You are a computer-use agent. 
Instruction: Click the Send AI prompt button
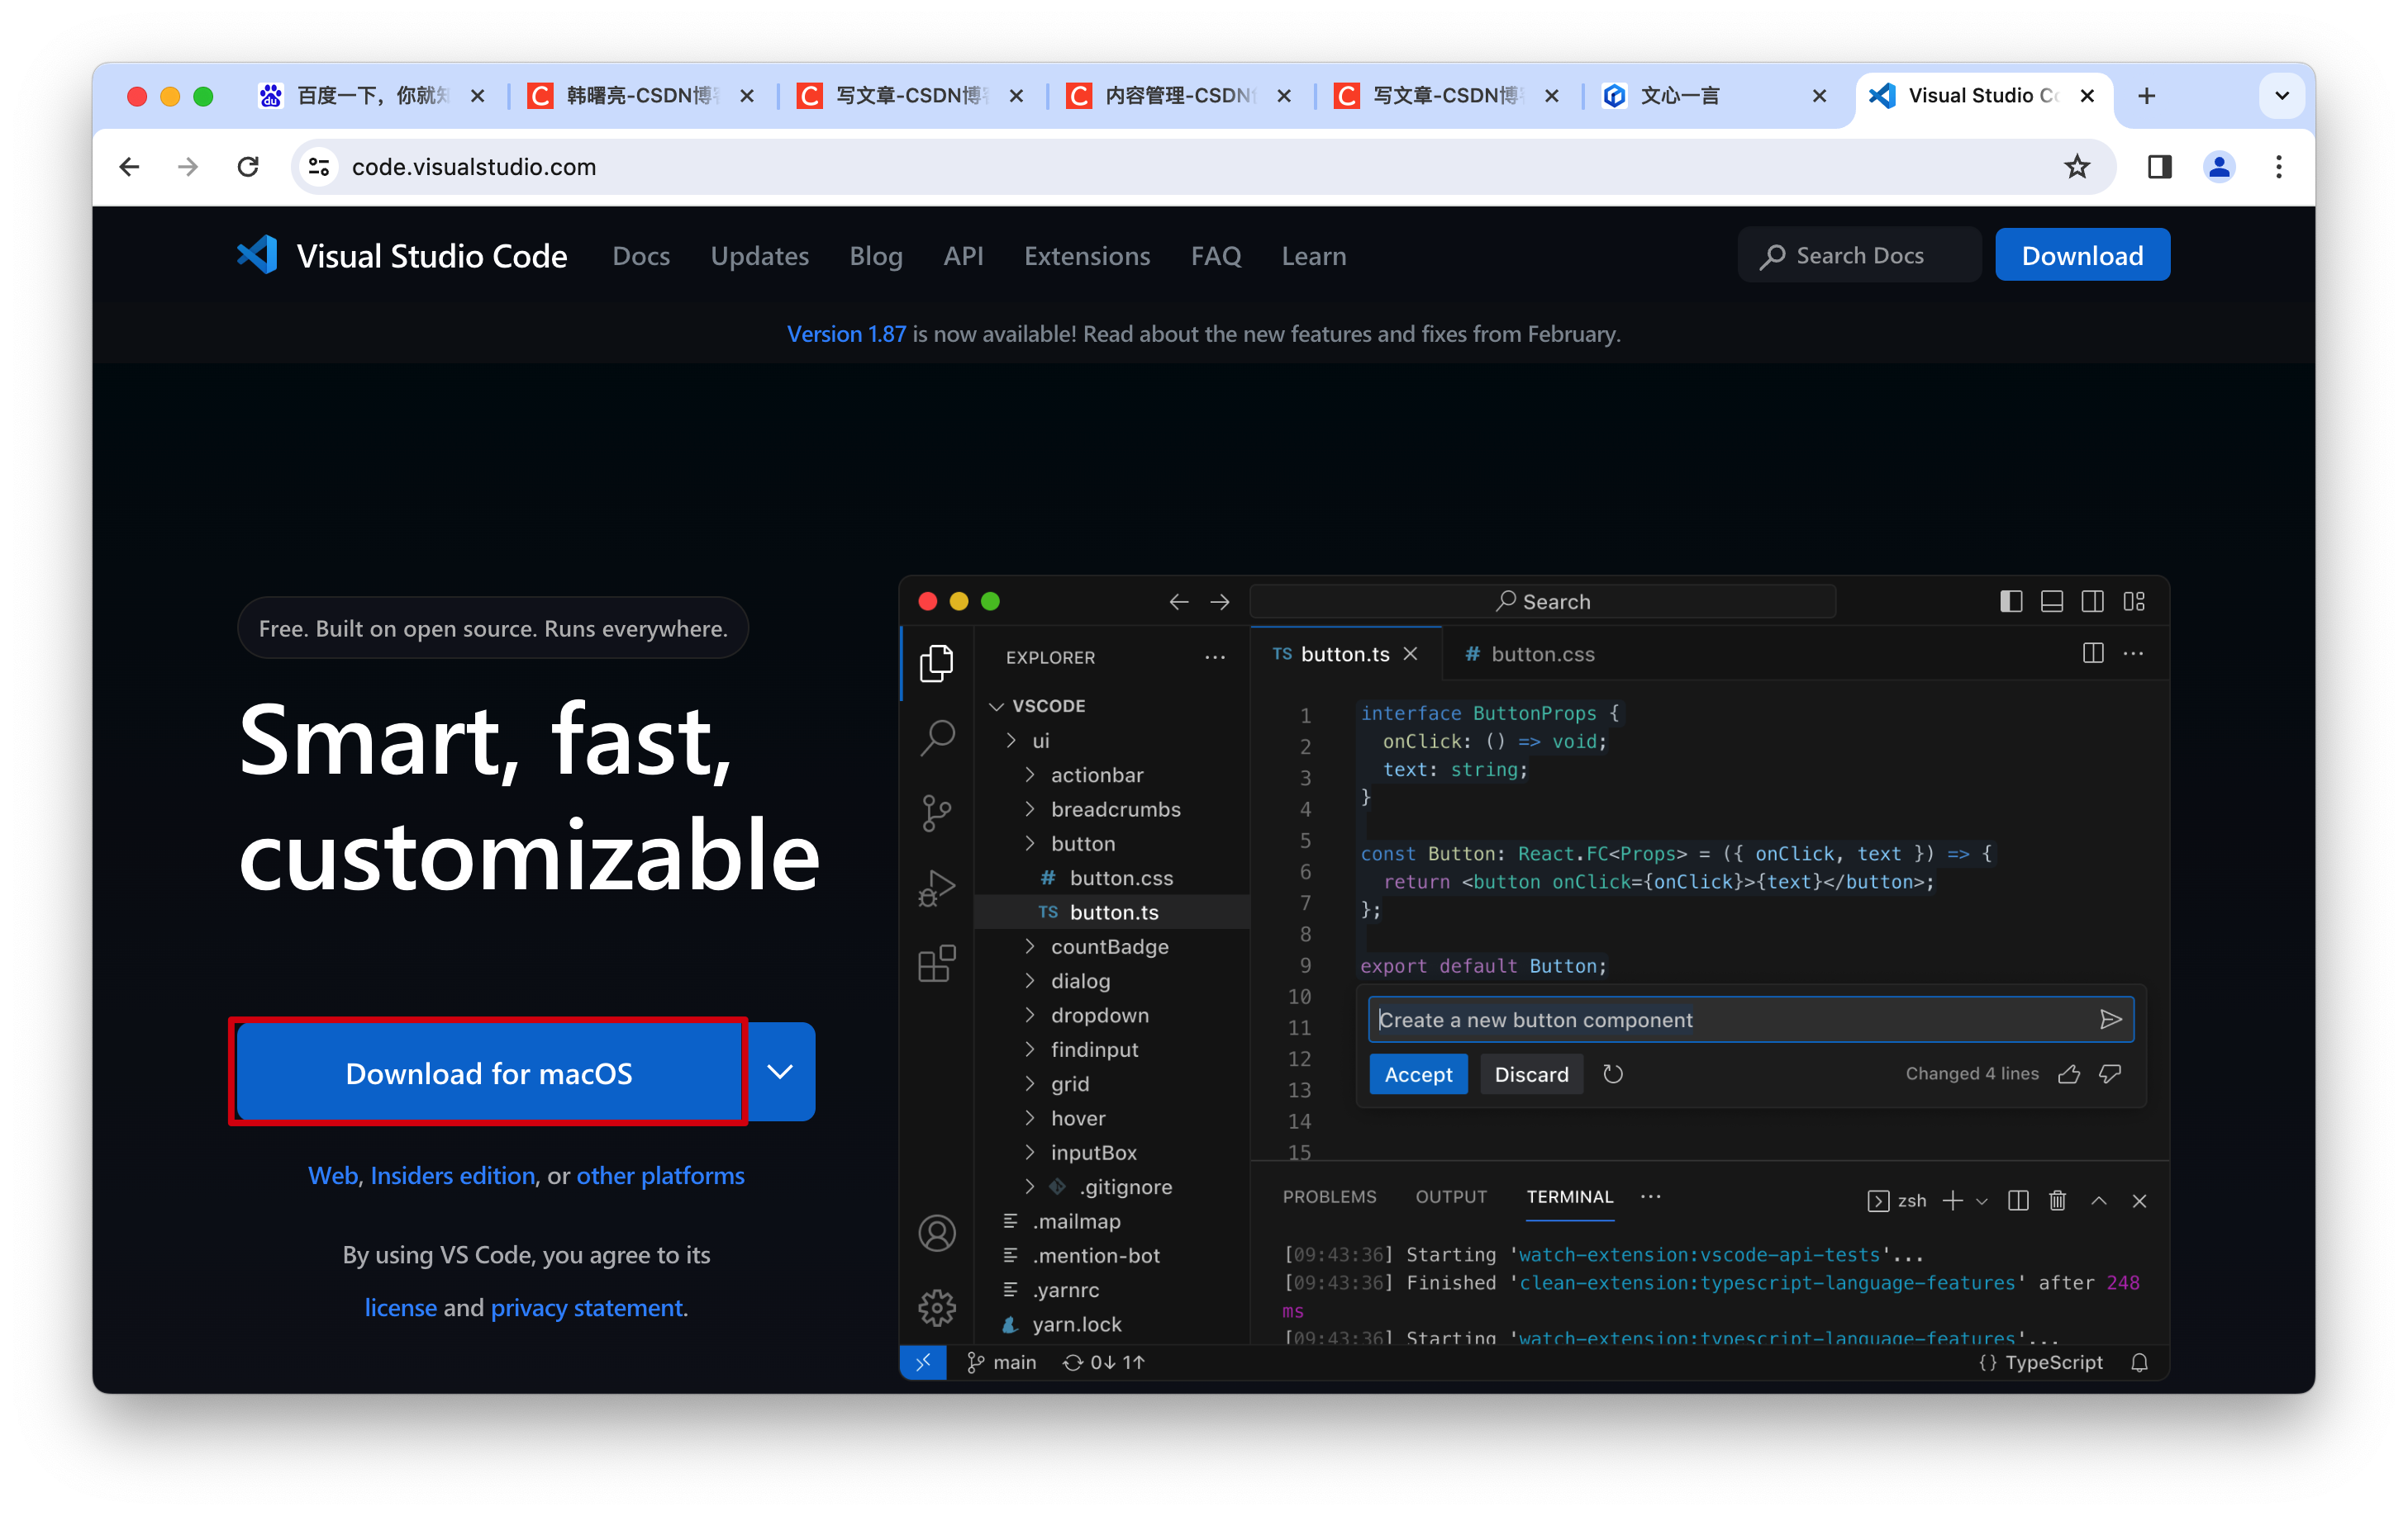point(2111,1018)
